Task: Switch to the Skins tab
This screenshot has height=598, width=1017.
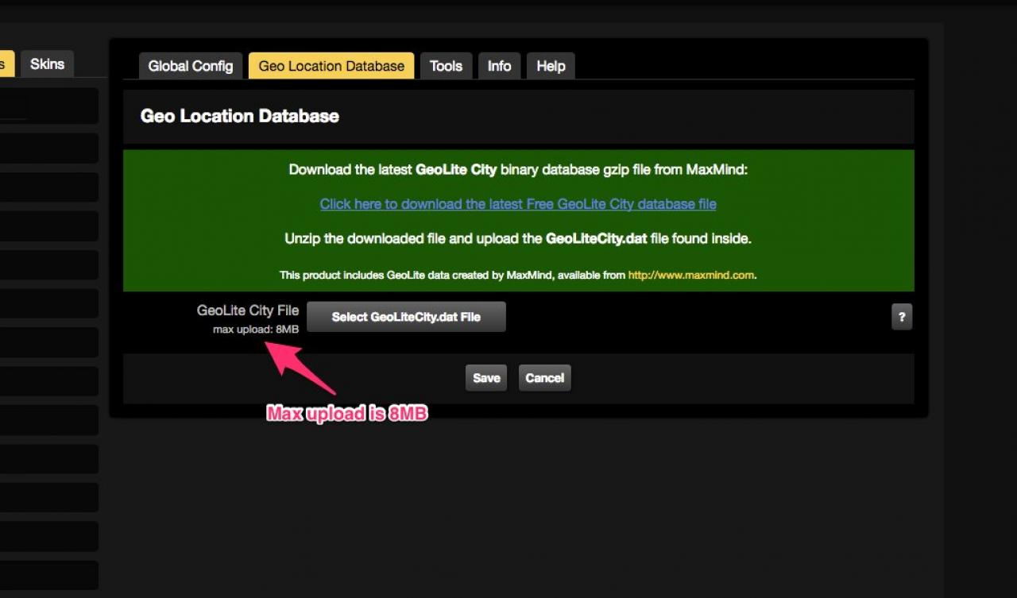Action: [x=47, y=64]
